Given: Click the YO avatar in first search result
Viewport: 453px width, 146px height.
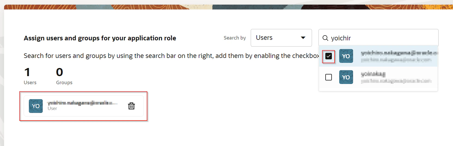Looking at the screenshot, I should coord(346,56).
